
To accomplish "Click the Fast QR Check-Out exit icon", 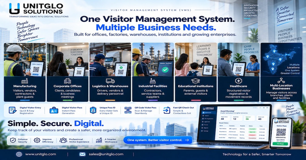I will 167,110.
